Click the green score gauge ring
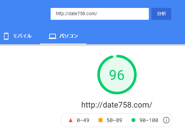The height and width of the screenshot is (131, 185). (117, 75)
